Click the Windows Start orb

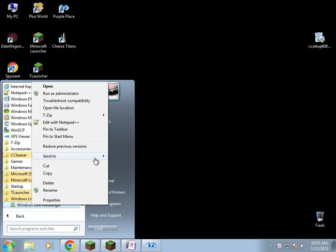point(9,245)
